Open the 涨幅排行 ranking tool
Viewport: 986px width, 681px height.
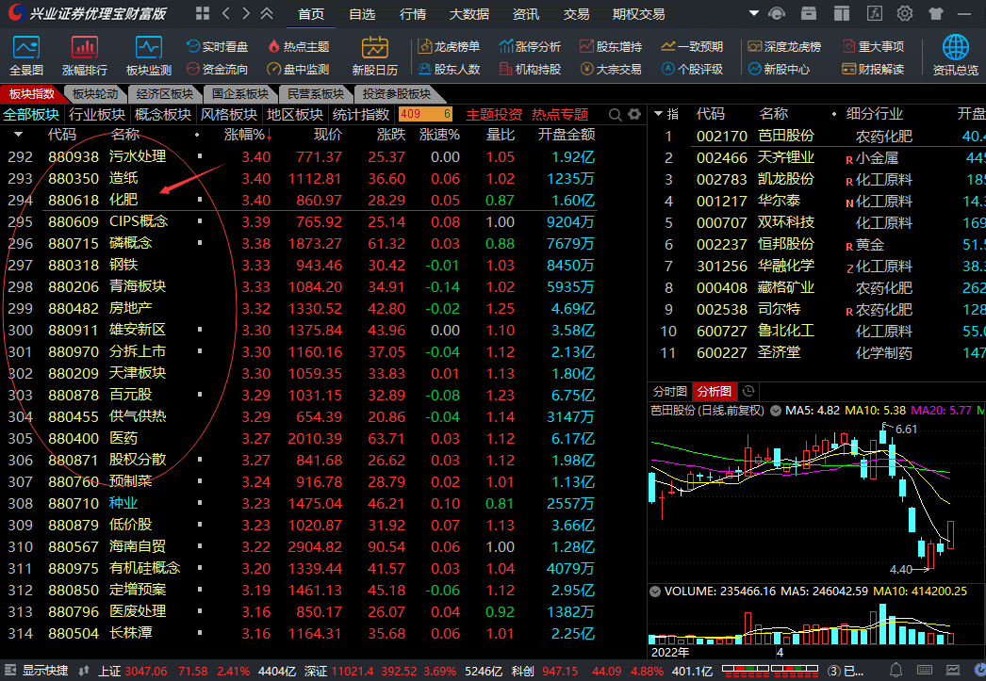tap(84, 56)
